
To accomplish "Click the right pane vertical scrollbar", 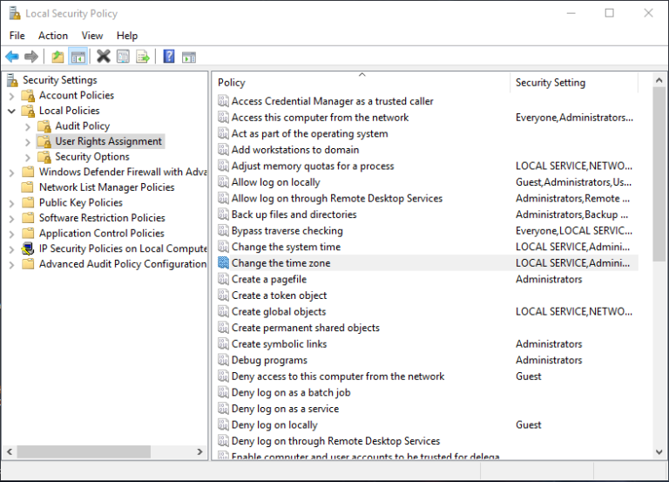I will (659, 174).
